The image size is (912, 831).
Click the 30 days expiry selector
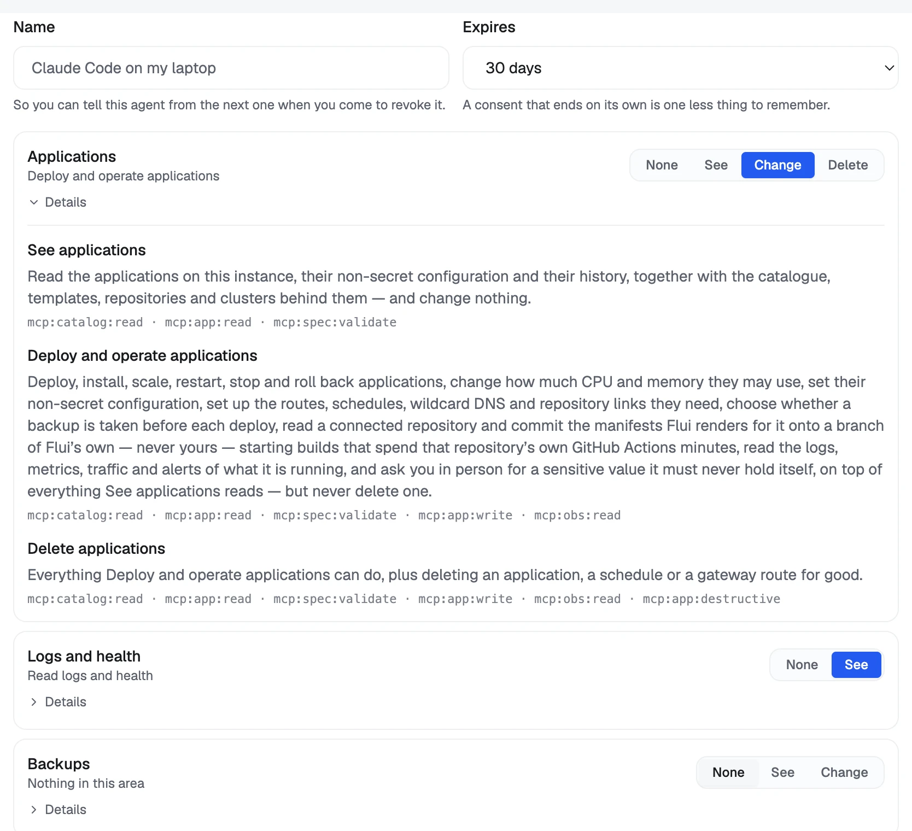680,68
